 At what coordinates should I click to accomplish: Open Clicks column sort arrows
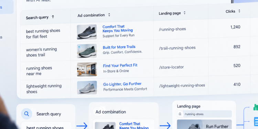[239, 11]
